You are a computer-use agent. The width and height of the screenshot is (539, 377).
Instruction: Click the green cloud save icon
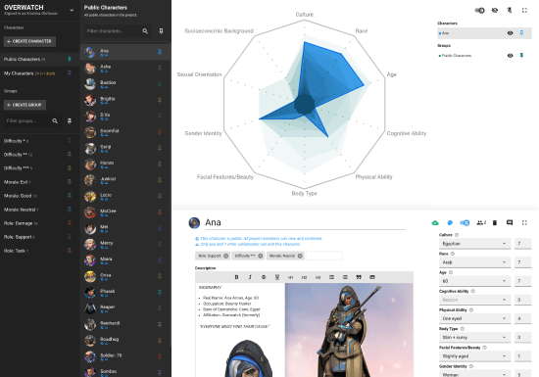435,223
